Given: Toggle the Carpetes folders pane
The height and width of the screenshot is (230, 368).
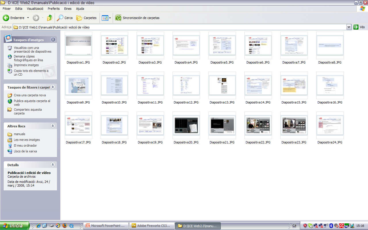Looking at the screenshot, I should [x=86, y=18].
